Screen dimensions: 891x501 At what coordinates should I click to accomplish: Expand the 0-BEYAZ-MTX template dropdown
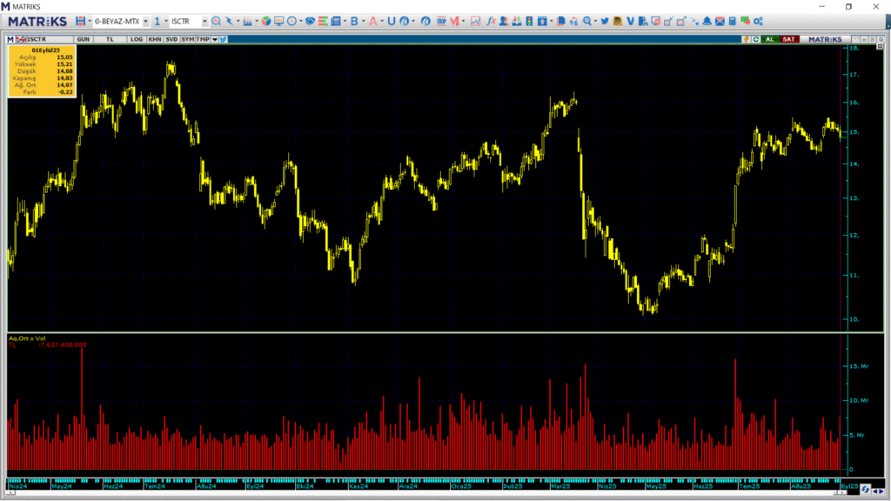click(145, 21)
